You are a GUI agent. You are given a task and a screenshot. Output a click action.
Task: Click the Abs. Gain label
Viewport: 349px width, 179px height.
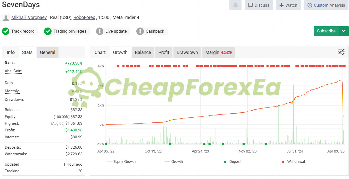pyautogui.click(x=13, y=71)
